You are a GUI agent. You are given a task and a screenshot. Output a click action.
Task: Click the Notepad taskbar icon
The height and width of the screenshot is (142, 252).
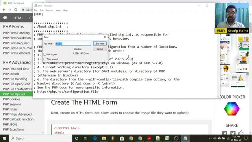[x=185, y=138]
